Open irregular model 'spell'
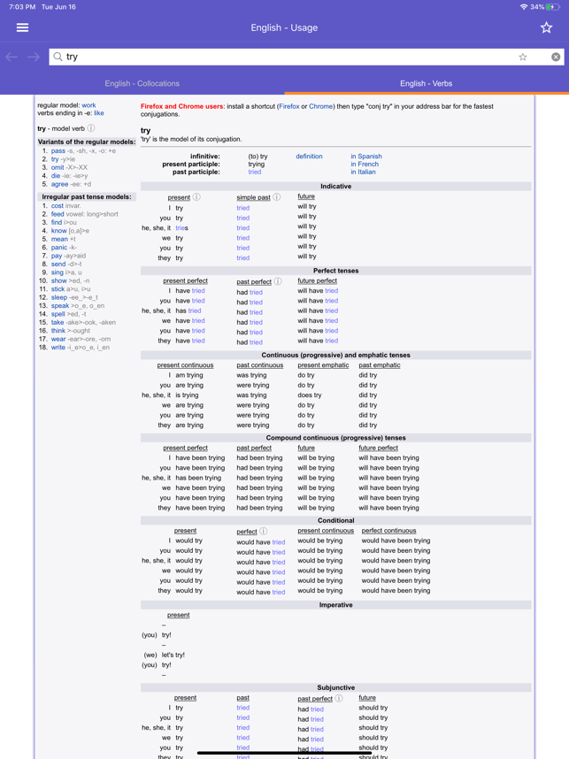 [x=58, y=314]
